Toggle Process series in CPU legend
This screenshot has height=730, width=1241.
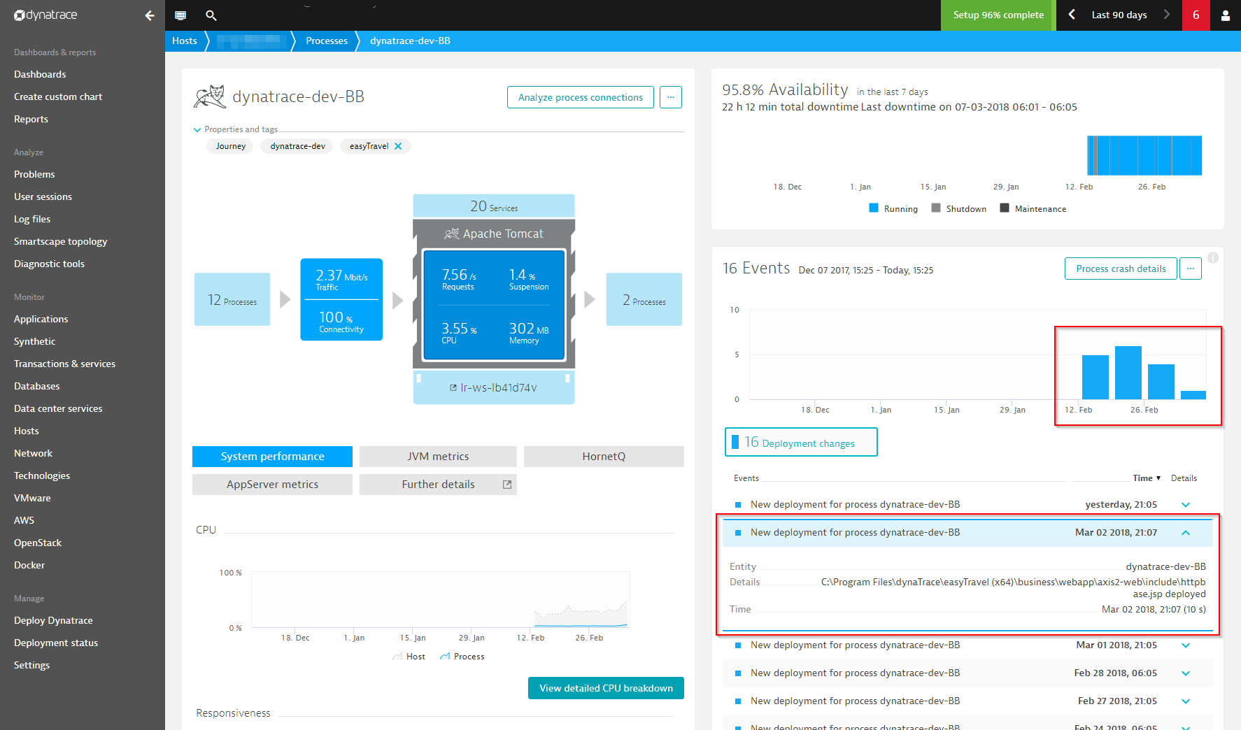click(462, 657)
